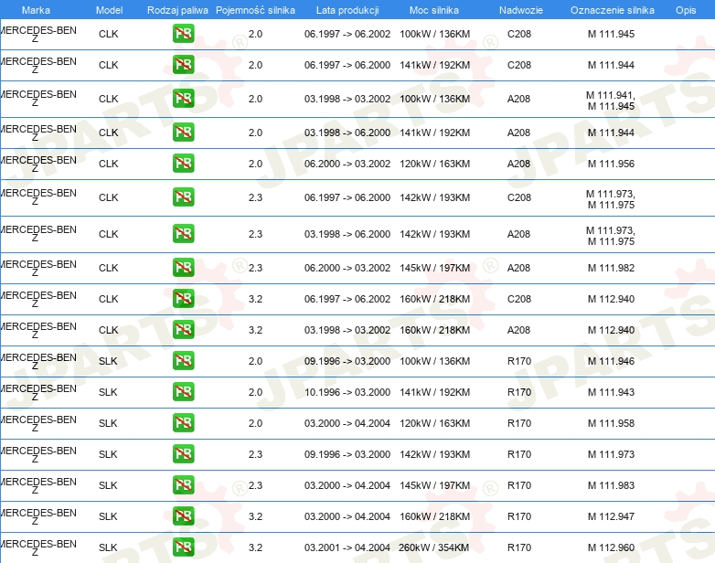Click the Model column header
The width and height of the screenshot is (715, 563).
click(109, 10)
